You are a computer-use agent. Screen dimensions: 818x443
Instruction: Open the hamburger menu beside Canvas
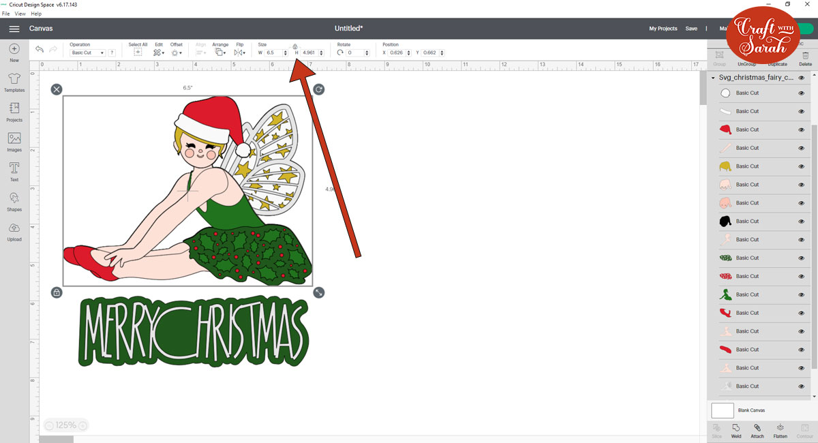[14, 29]
